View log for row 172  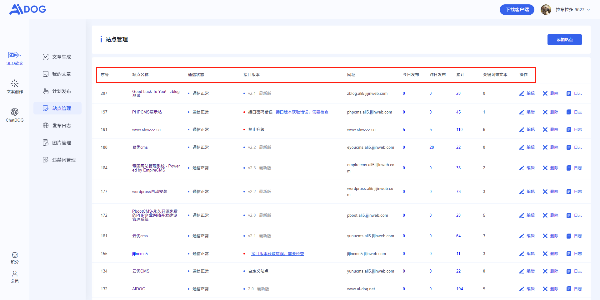[x=574, y=215]
